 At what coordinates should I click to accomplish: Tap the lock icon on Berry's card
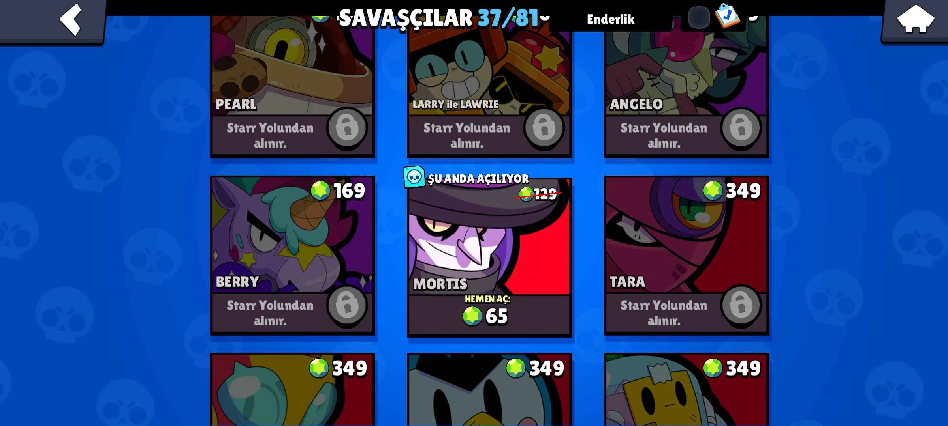pos(347,305)
